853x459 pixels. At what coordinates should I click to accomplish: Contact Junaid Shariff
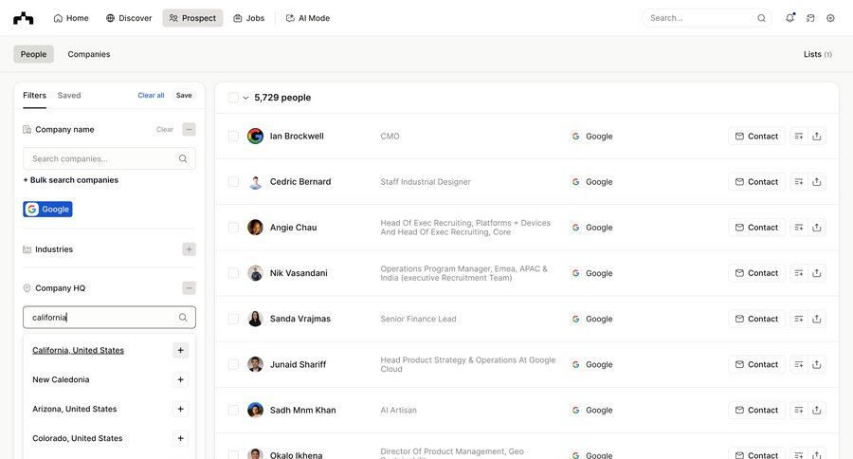point(756,364)
